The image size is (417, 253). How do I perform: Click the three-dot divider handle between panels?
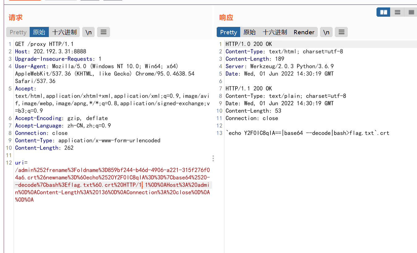pyautogui.click(x=213, y=158)
